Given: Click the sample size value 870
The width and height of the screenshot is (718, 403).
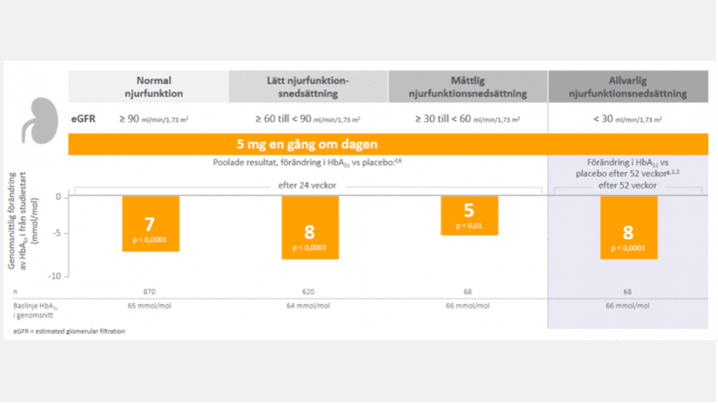Looking at the screenshot, I should pos(151,291).
